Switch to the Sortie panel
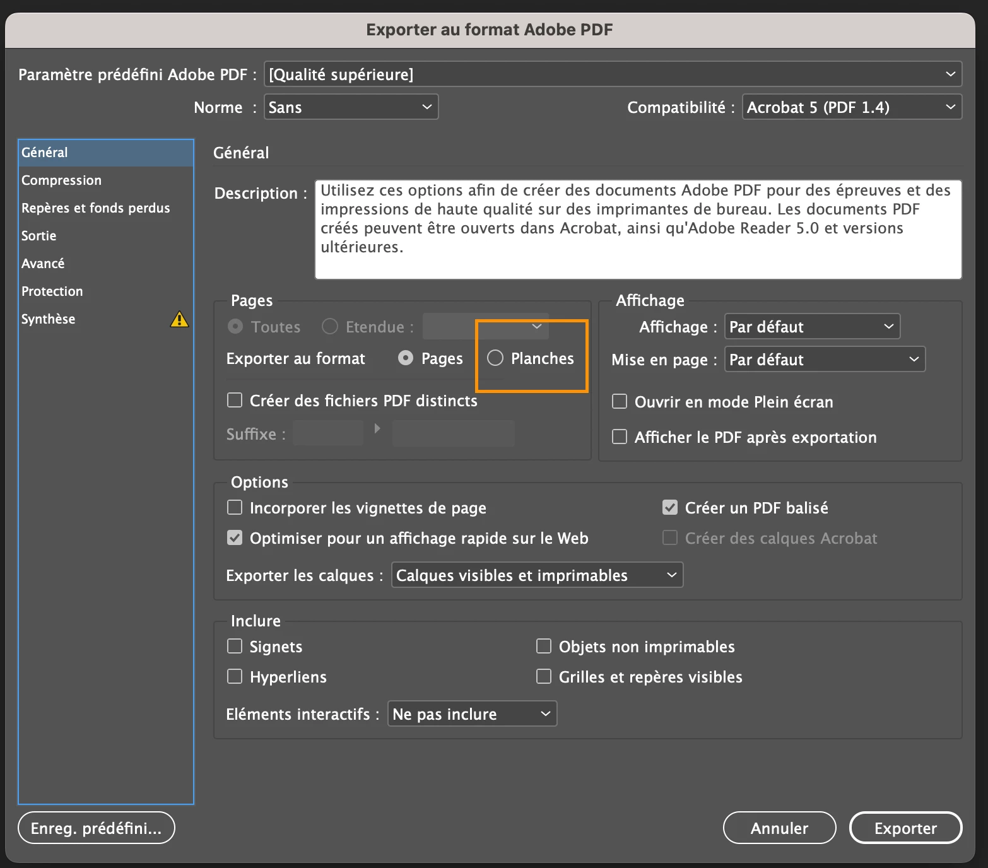 click(x=106, y=236)
